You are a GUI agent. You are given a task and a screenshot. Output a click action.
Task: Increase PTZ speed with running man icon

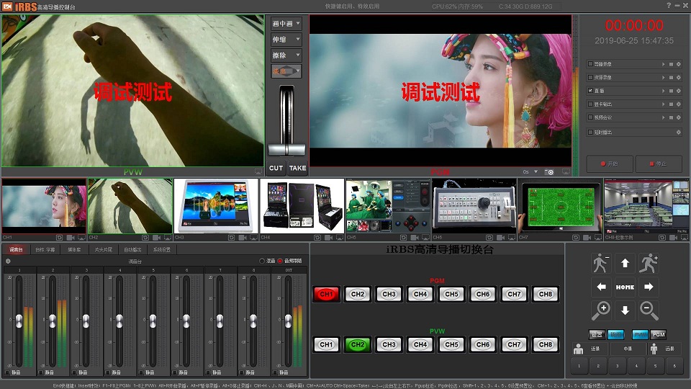tap(649, 263)
